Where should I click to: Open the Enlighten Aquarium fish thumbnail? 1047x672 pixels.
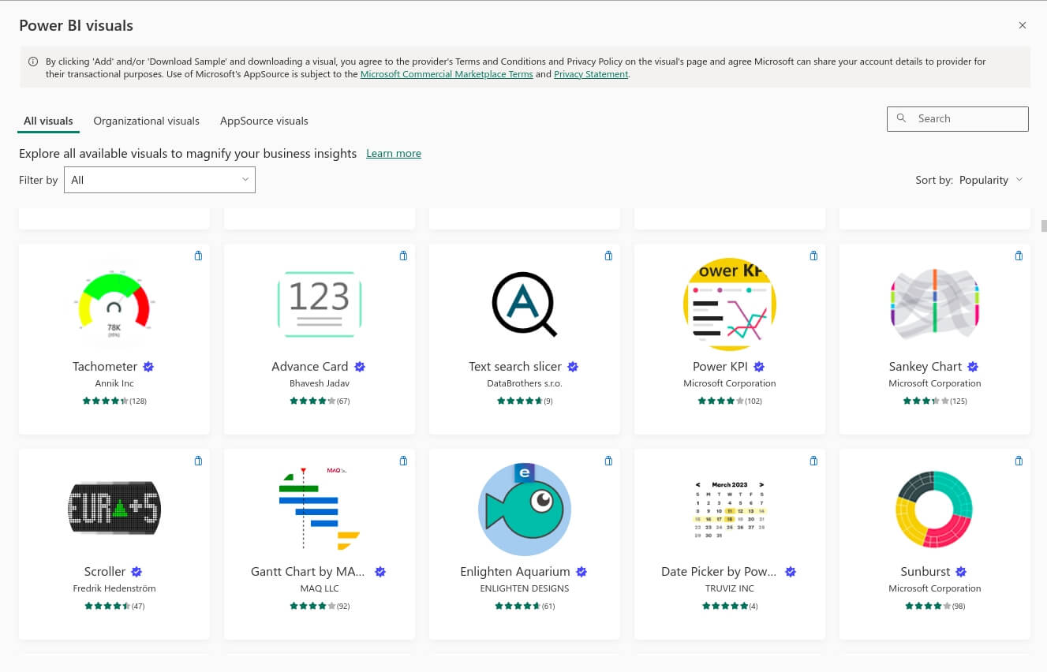click(x=525, y=510)
